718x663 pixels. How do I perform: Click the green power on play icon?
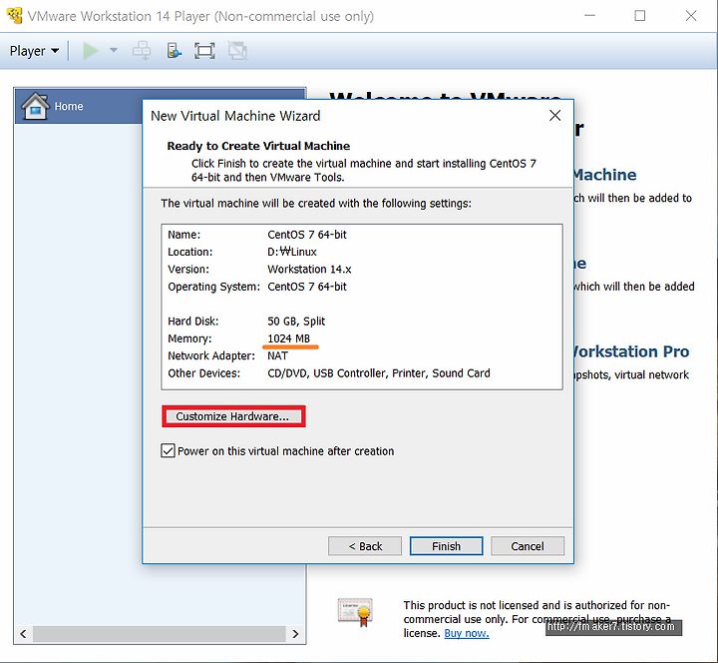click(90, 51)
